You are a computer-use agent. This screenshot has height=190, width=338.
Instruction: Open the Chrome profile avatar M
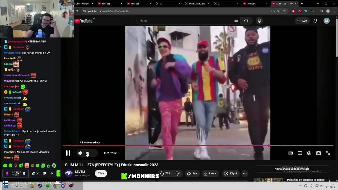click(x=328, y=11)
